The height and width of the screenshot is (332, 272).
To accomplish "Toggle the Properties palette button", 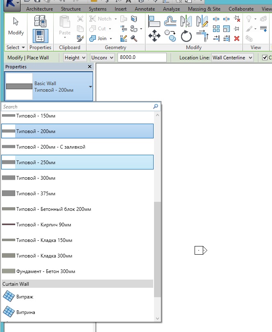I will point(40,36).
